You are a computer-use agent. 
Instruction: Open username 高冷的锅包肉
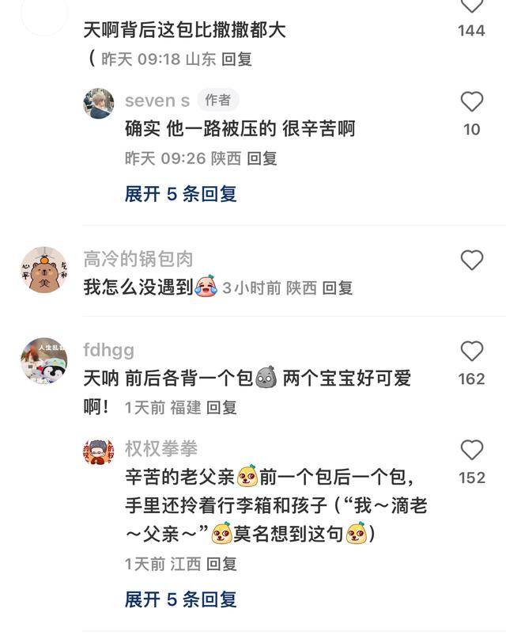(x=138, y=259)
